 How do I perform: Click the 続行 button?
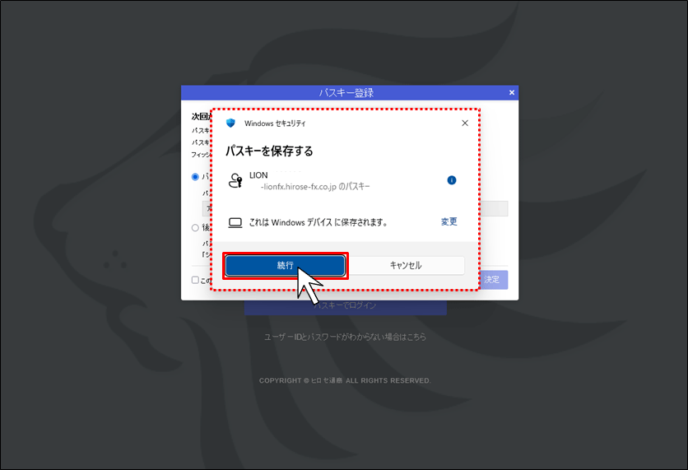click(x=286, y=266)
